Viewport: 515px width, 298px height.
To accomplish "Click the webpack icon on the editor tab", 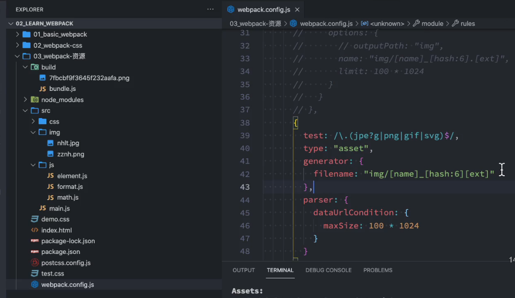I will (x=231, y=9).
